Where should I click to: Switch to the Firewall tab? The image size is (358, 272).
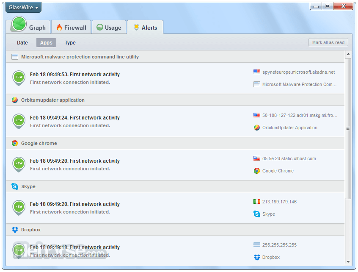pyautogui.click(x=71, y=27)
